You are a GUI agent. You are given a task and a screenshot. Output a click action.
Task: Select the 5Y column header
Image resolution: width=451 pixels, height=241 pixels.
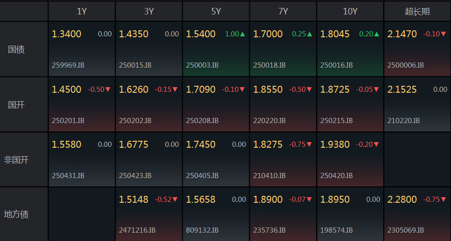coord(216,11)
